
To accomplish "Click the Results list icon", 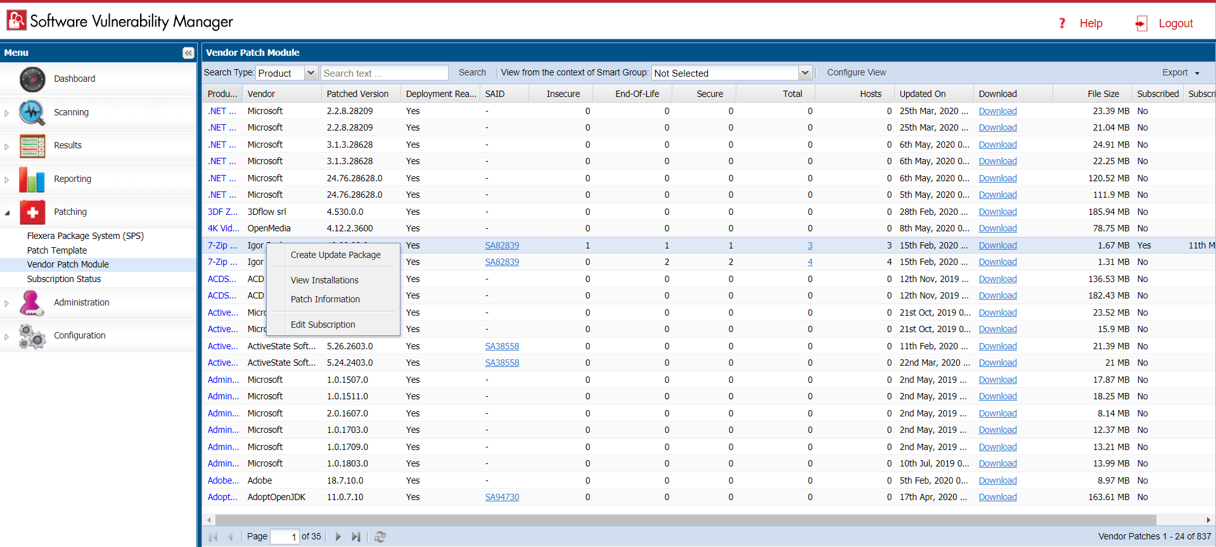I will point(32,146).
